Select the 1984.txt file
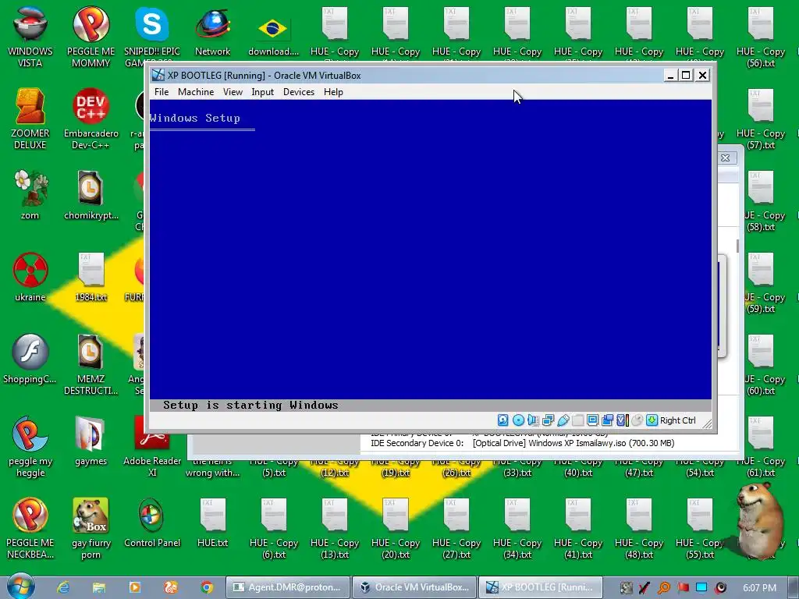Screen dimensions: 799x599 click(91, 277)
